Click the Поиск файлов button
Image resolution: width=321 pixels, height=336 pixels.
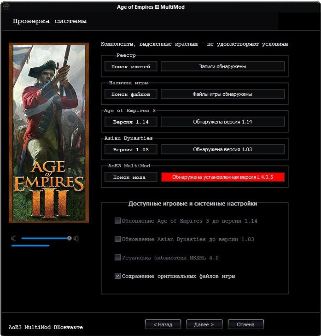point(131,94)
